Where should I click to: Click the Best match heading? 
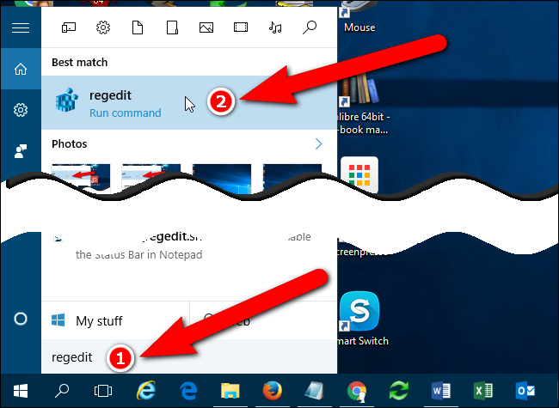coord(79,63)
